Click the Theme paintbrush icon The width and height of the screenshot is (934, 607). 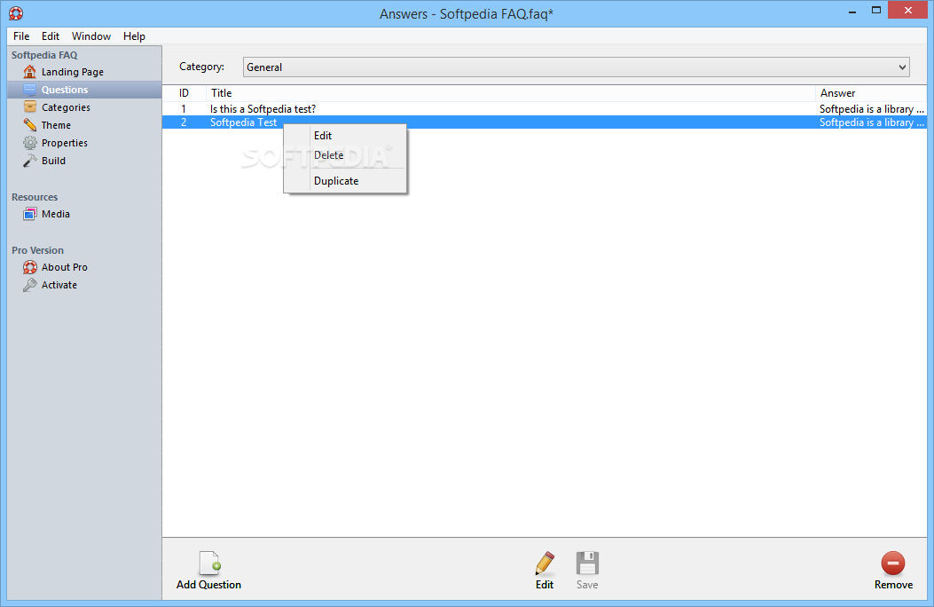click(30, 125)
